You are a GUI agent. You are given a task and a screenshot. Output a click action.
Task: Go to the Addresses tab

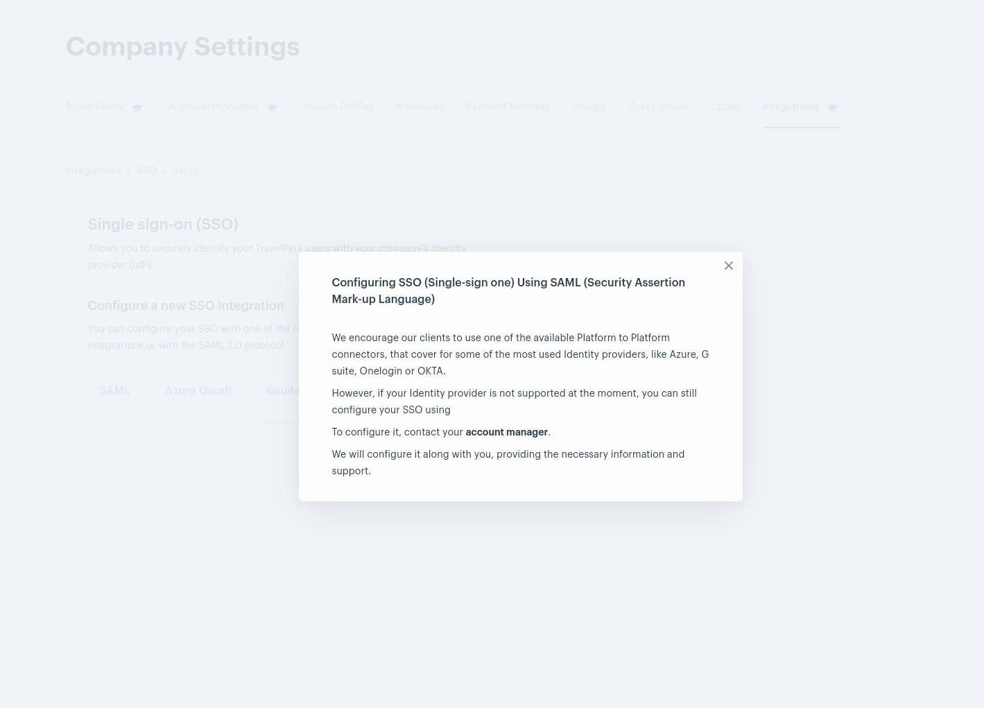(420, 107)
